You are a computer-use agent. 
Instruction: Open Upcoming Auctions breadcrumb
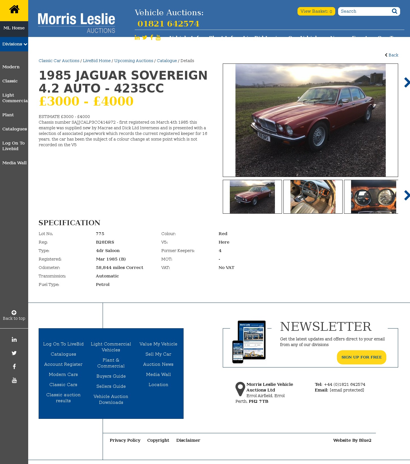tap(134, 61)
